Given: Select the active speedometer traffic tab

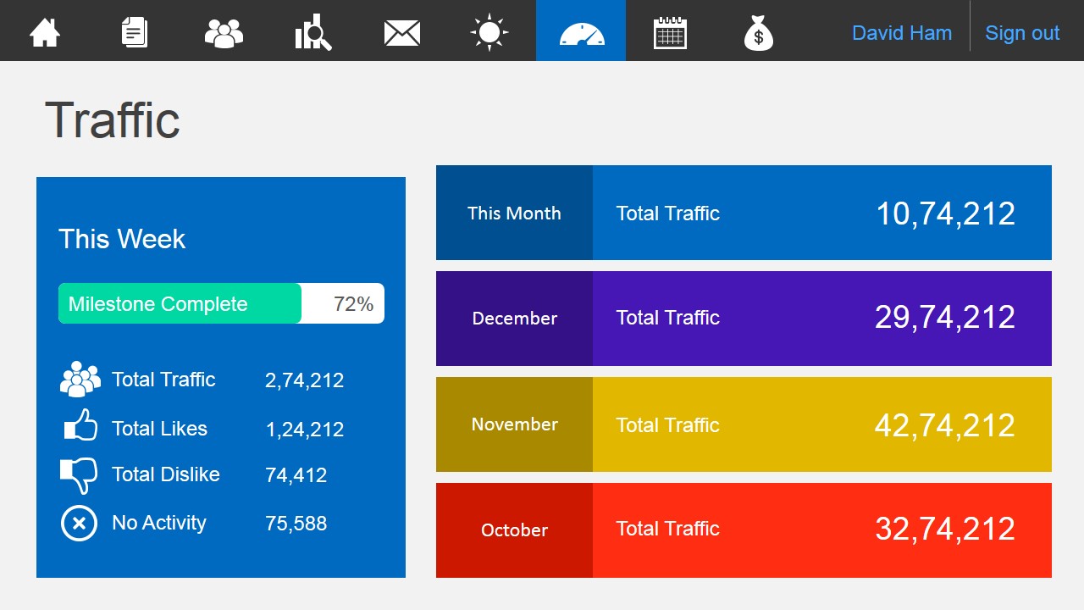Looking at the screenshot, I should coord(581,30).
